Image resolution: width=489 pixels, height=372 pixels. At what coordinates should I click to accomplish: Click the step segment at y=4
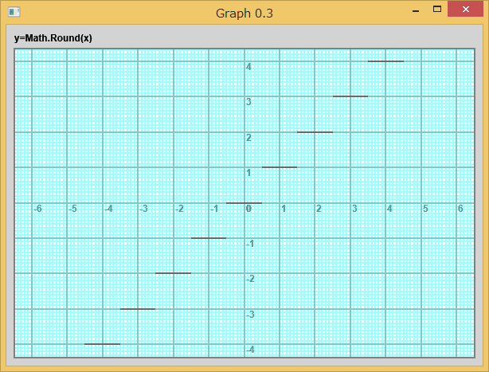click(385, 61)
